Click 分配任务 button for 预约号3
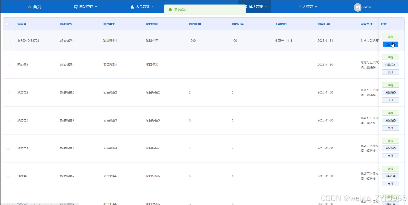The height and width of the screenshot is (205, 408). [390, 120]
